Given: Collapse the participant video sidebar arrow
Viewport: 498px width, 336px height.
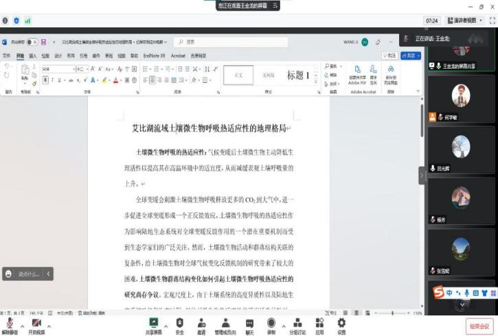Looking at the screenshot, I should [422, 176].
